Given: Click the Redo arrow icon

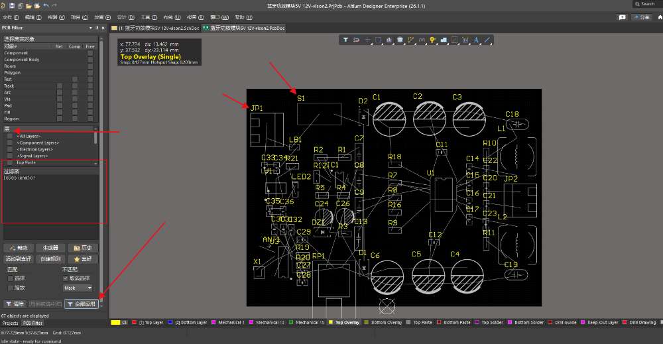Looking at the screenshot, I should (54, 5).
